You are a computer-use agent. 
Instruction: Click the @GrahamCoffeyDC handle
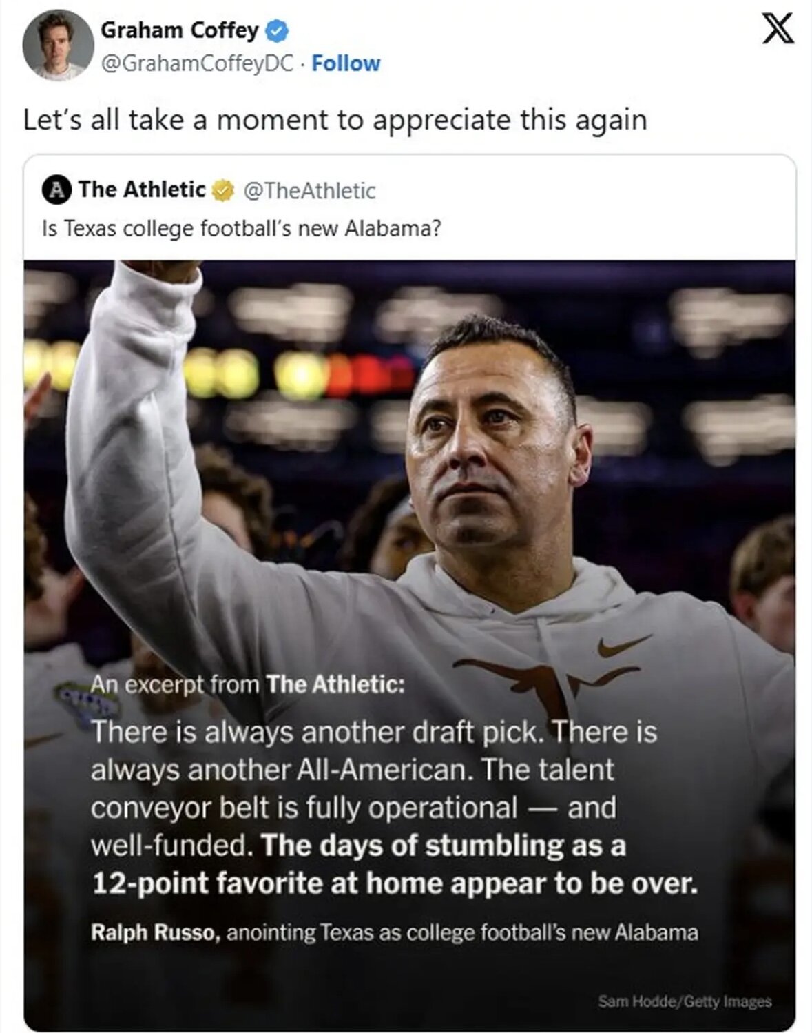point(197,63)
